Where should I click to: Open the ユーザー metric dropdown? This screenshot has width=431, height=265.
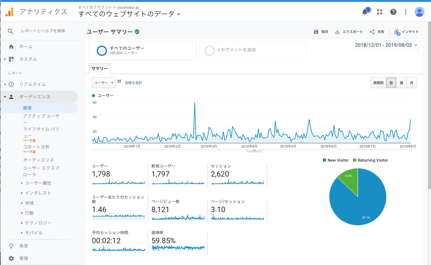[x=104, y=83]
